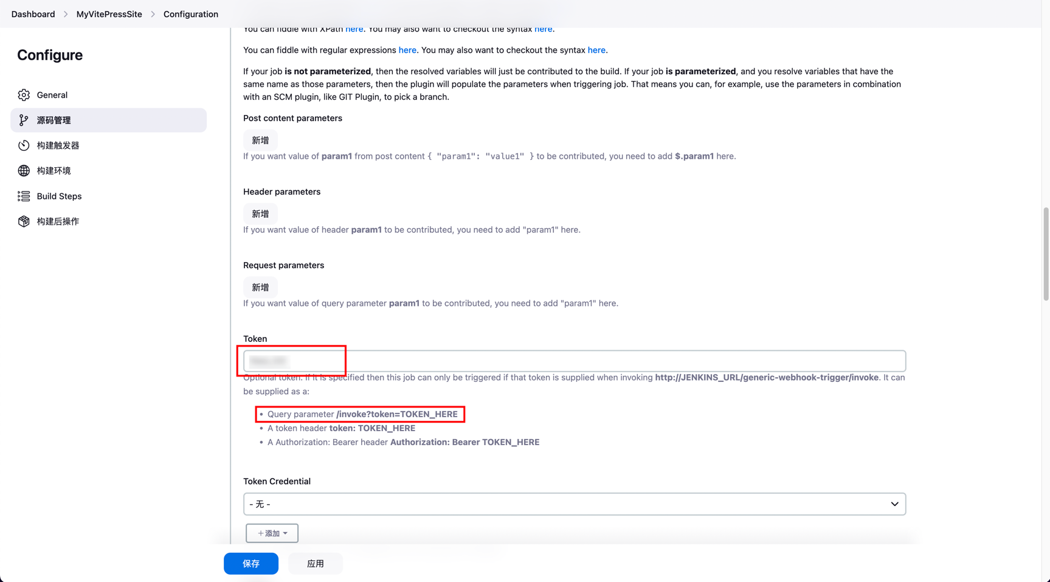Apply changes with 应用 button

click(x=315, y=564)
